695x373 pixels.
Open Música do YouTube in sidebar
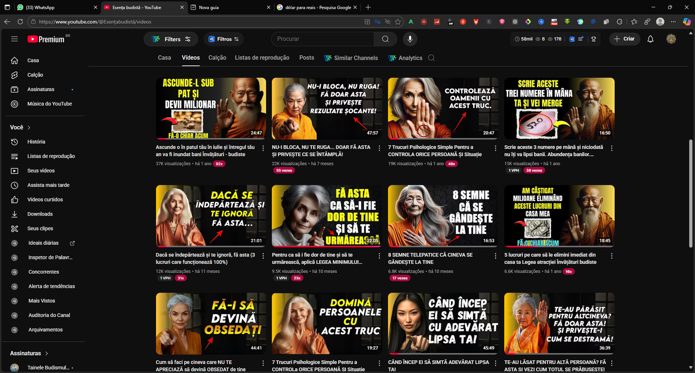[50, 104]
